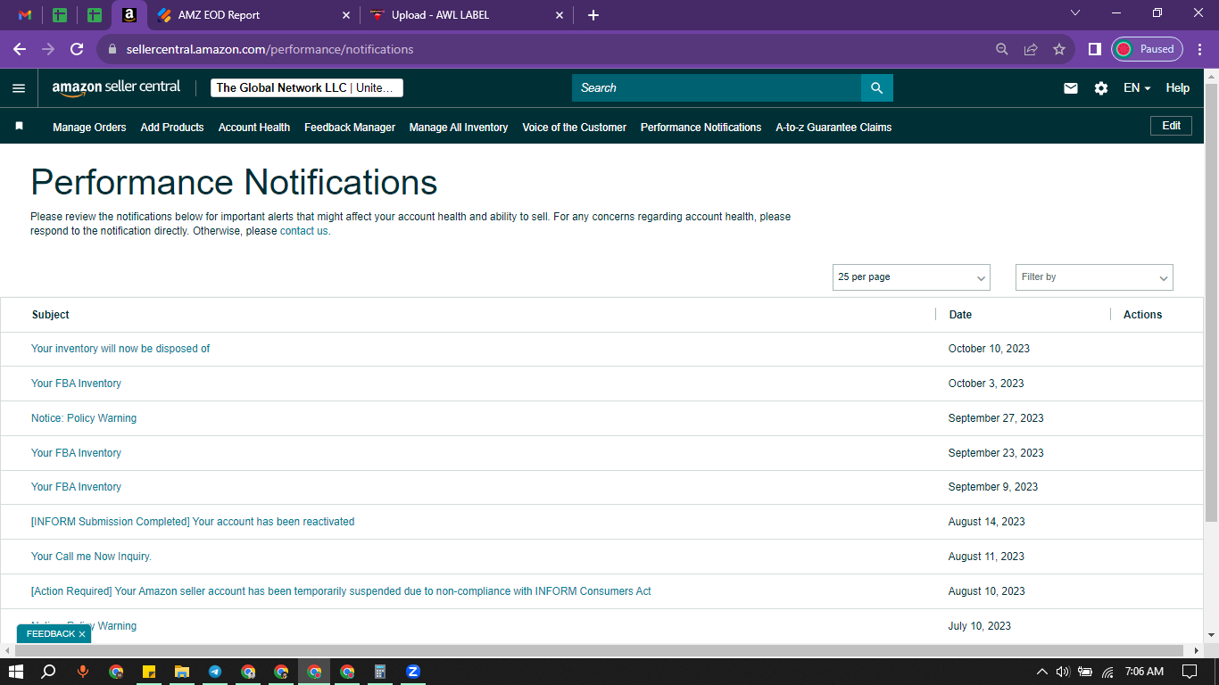
Task: Toggle the browser side panel icon
Action: [1094, 49]
